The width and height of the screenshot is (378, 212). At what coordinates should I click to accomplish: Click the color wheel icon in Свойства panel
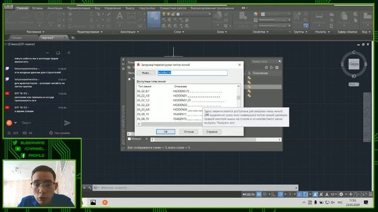255,14
